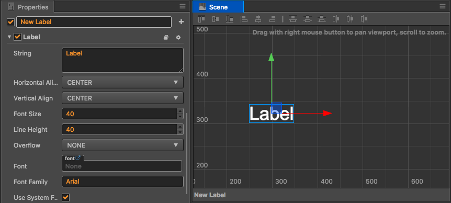Open the Horizontal Align dropdown
This screenshot has width=451, height=203.
click(x=122, y=83)
